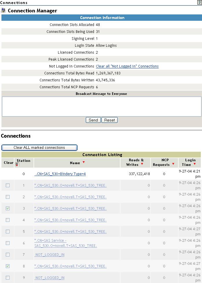
Task: Open station 4 connection name link
Action: [x=70, y=220]
